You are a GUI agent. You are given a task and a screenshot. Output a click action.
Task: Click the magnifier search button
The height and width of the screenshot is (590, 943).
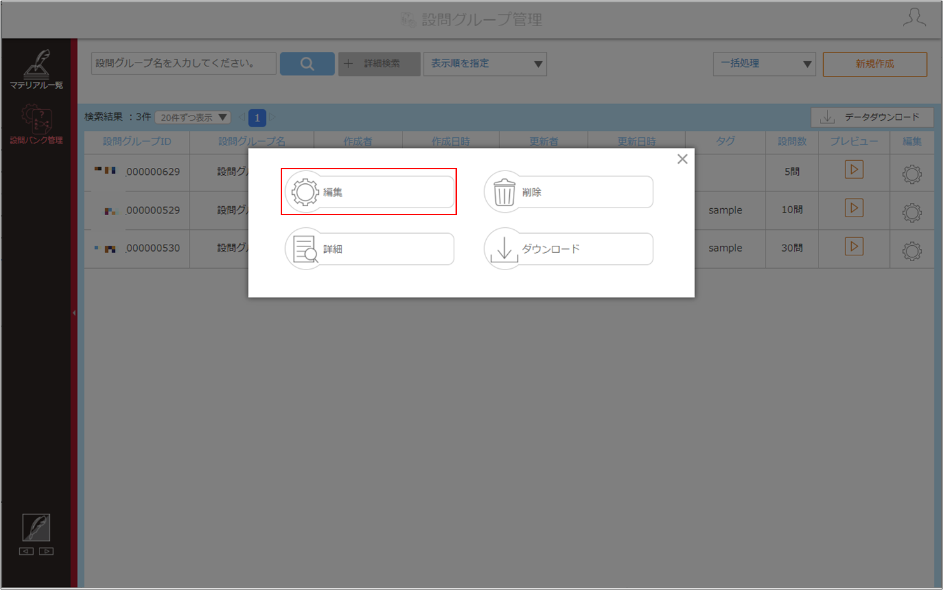[x=307, y=64]
